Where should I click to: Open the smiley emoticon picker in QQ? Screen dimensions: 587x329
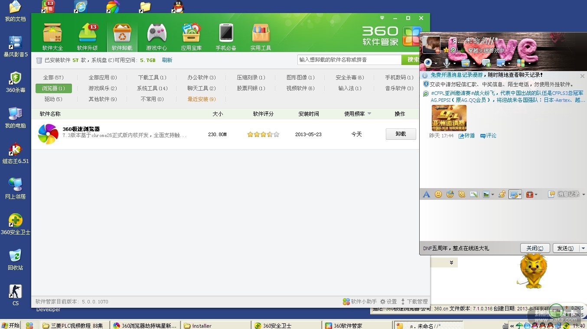pyautogui.click(x=438, y=194)
